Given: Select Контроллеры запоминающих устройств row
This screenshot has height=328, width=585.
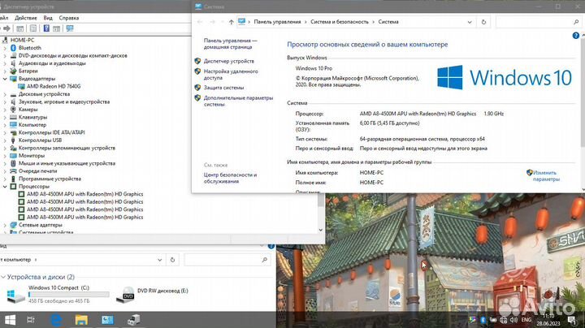Looking at the screenshot, I should pyautogui.click(x=67, y=148).
